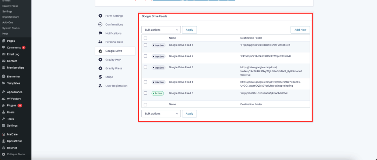
Task: Click the bottom Settings icon in sidebar
Action: [x=4, y=126]
